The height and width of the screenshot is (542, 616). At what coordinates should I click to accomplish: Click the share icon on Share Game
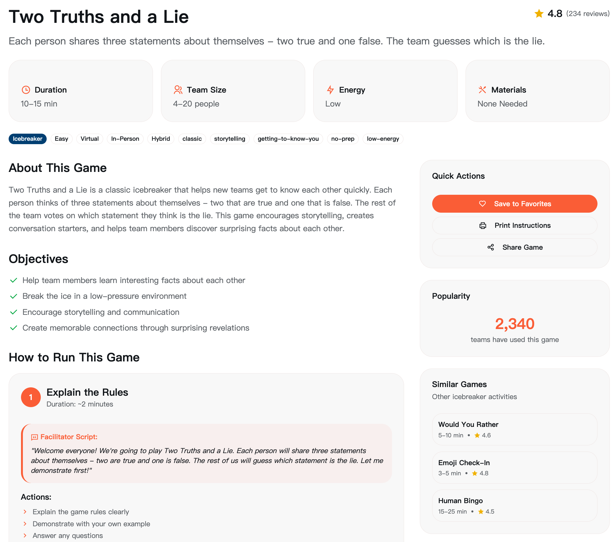(491, 247)
